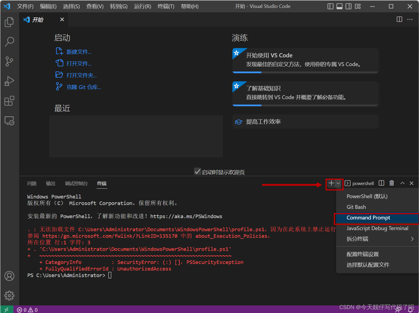This screenshot has width=419, height=313.
Task: Open the Search view in activity bar
Action: [9, 42]
